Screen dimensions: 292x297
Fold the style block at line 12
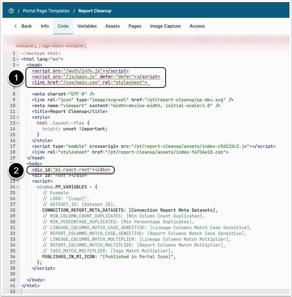pos(17,117)
